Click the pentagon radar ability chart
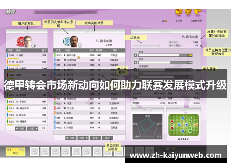This screenshot has width=231, height=167. tap(147, 126)
